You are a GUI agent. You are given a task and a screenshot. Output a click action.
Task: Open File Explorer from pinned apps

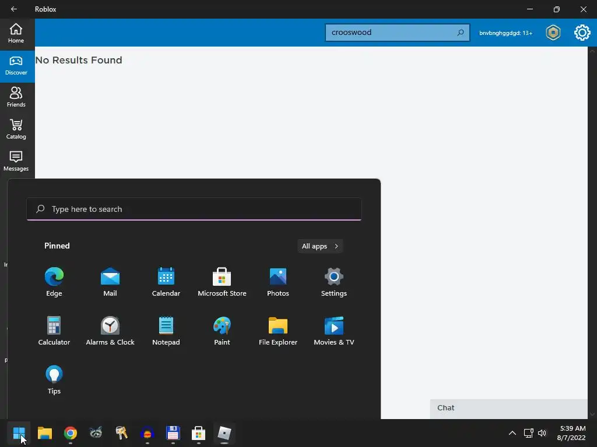[278, 331]
